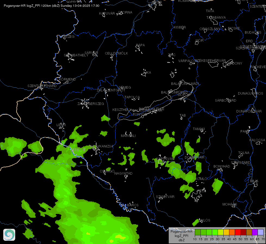Click the KÖRMEND city label
Image resolution: width=266 pixels, height=244 pixels.
(x=67, y=79)
